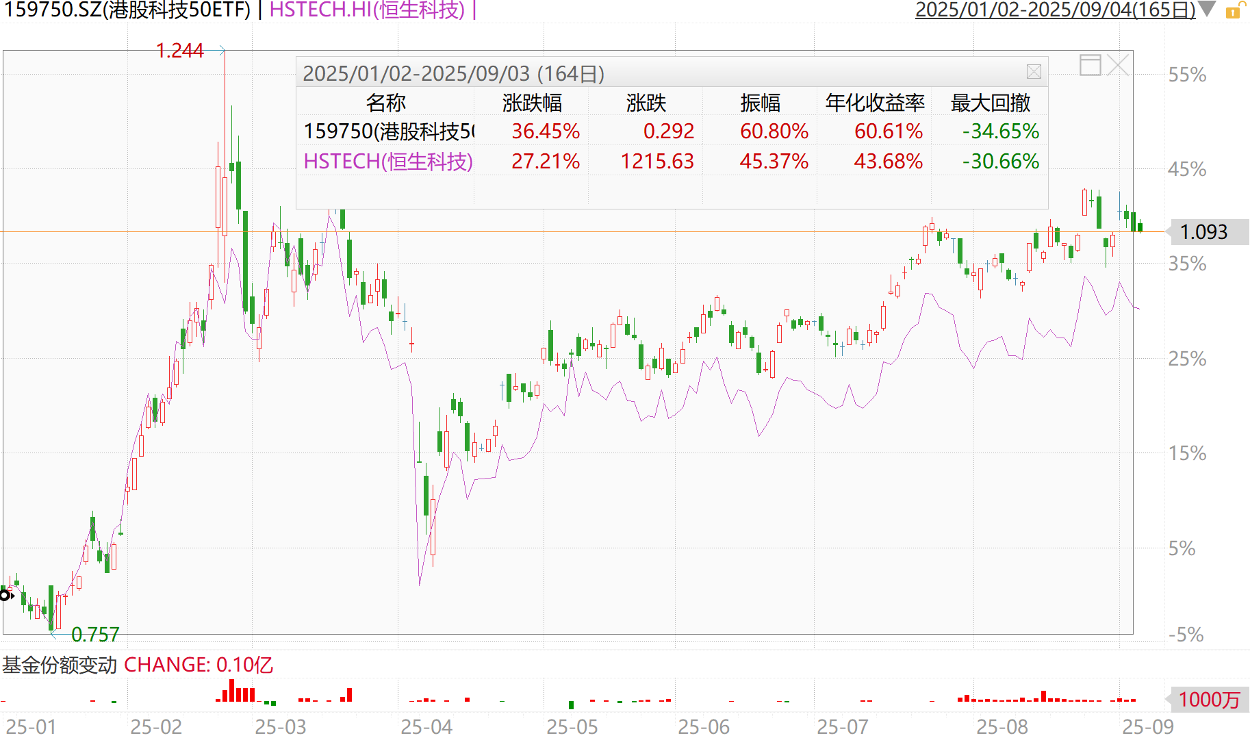Click the 0.757 low price marker
The image size is (1250, 738).
pos(95,635)
